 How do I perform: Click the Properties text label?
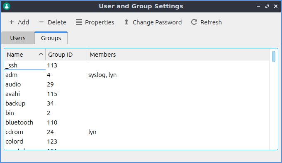100,22
